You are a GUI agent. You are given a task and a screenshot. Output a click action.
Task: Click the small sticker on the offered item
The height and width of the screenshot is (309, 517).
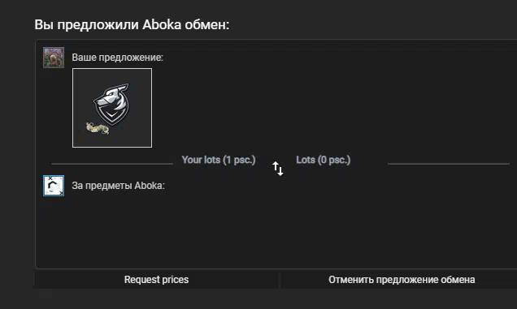click(x=98, y=128)
